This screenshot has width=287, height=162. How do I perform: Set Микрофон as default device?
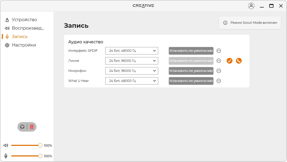[x=191, y=71]
